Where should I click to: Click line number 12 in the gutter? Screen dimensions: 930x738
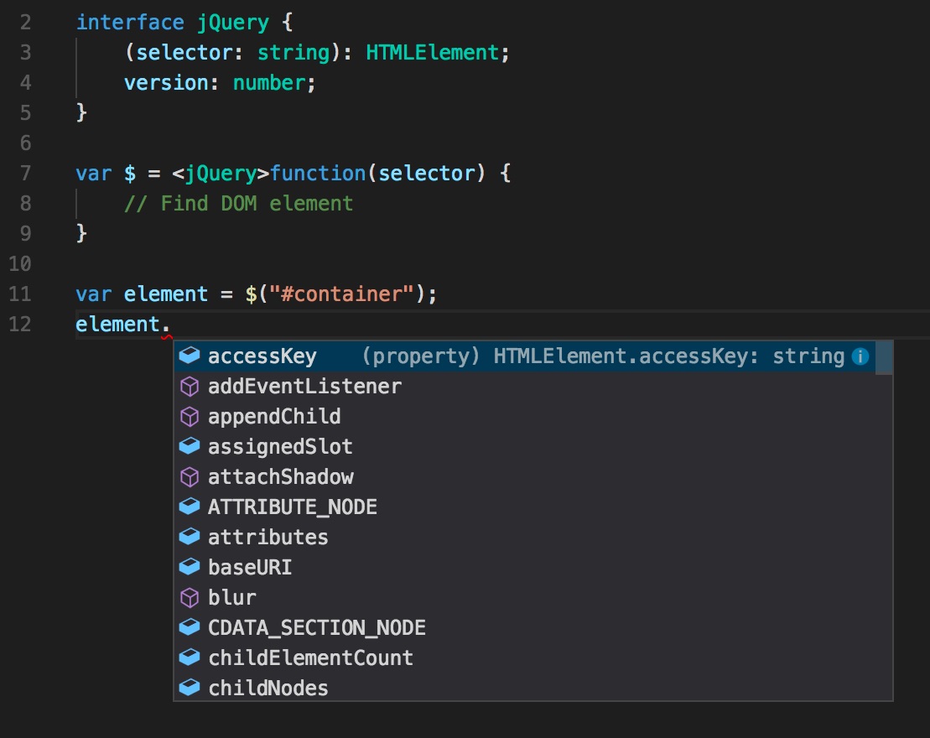point(19,325)
